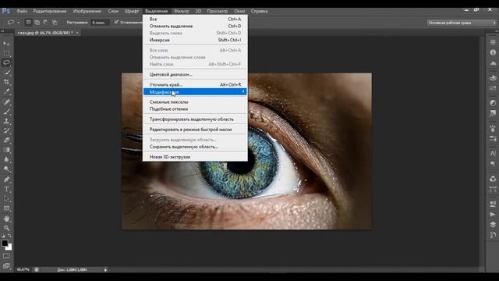The width and height of the screenshot is (499, 281).
Task: Open the Просмотр menu
Action: 218,11
